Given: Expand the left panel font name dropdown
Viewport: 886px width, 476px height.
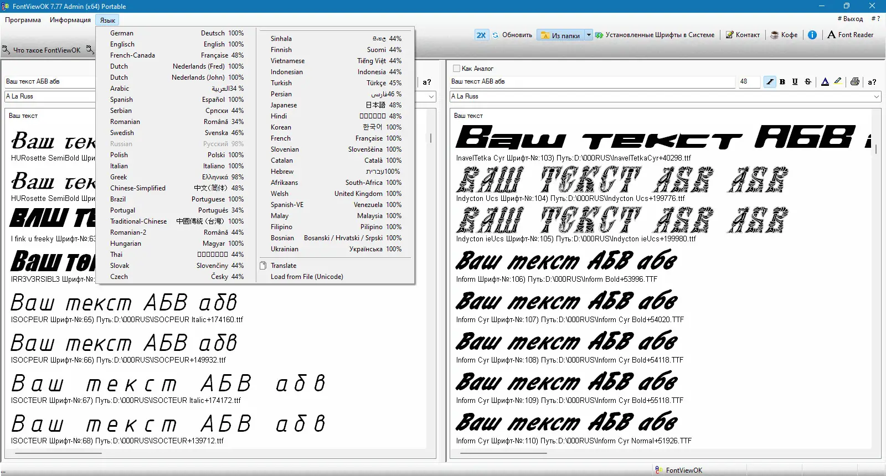Looking at the screenshot, I should coord(431,96).
